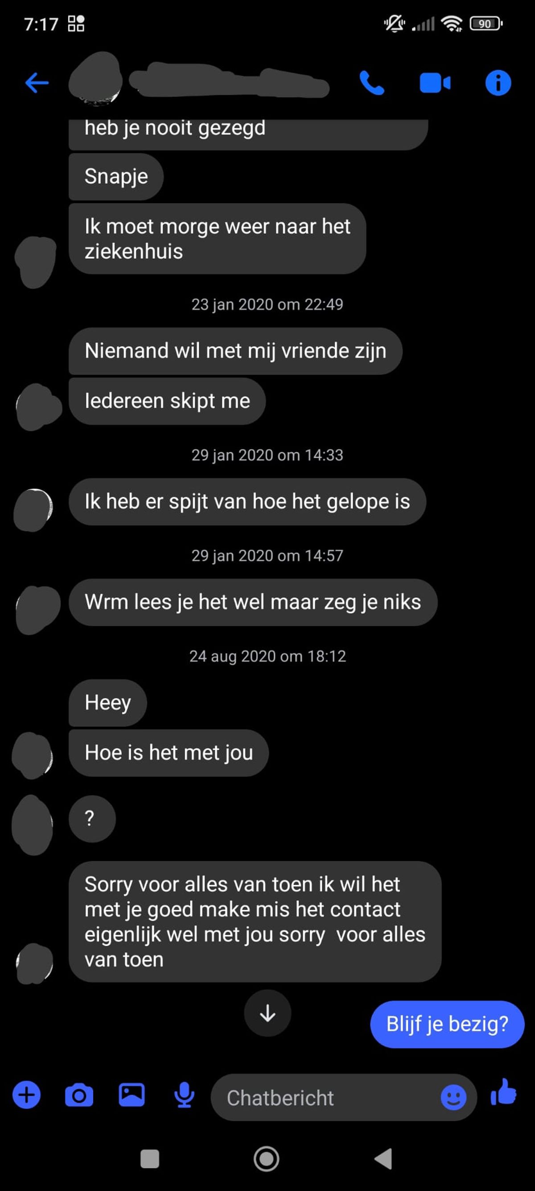Tap the 'Blijf je bezig?' suggested reply
Image resolution: width=535 pixels, height=1191 pixels.
(x=447, y=1024)
